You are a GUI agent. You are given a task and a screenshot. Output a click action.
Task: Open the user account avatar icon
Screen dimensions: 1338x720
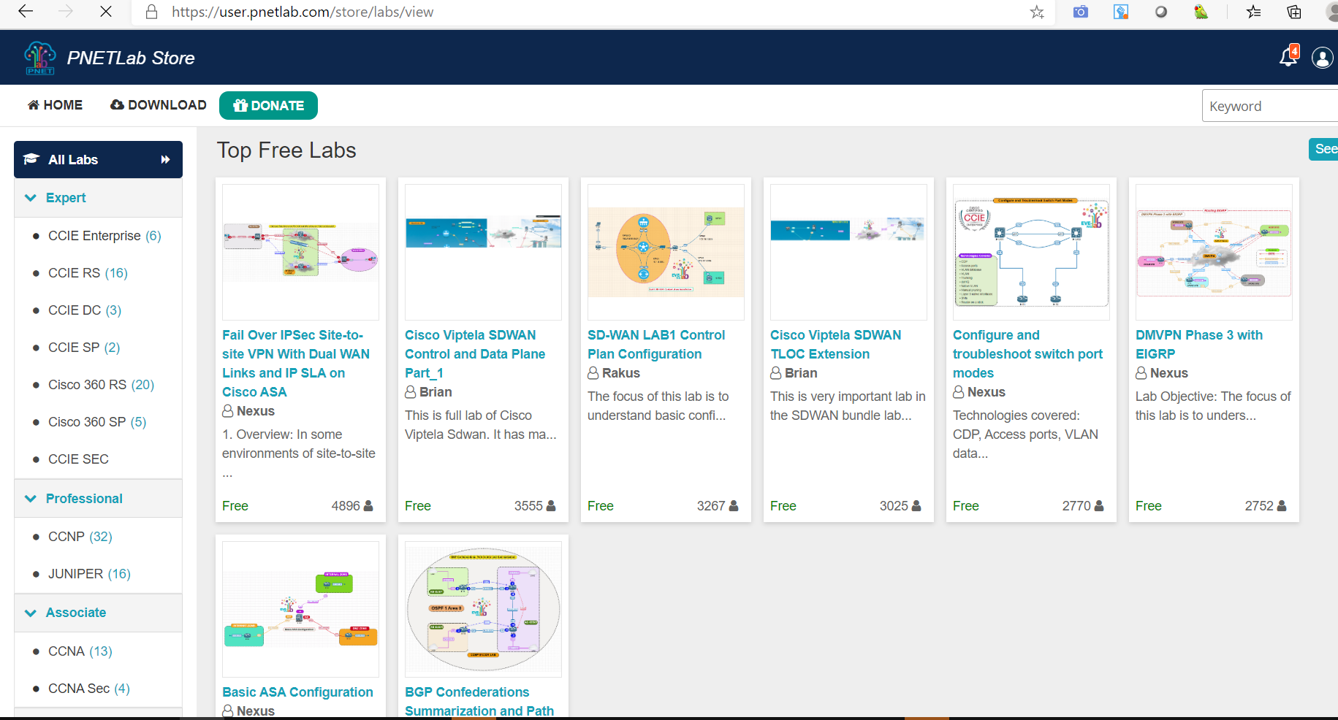click(x=1323, y=57)
